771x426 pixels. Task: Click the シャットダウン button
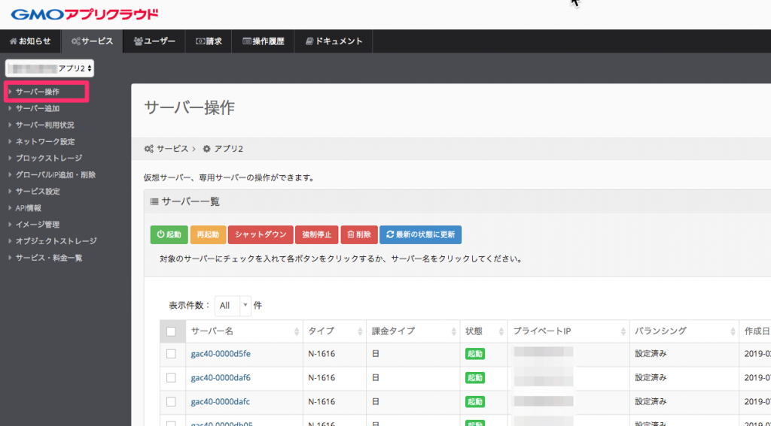(261, 234)
